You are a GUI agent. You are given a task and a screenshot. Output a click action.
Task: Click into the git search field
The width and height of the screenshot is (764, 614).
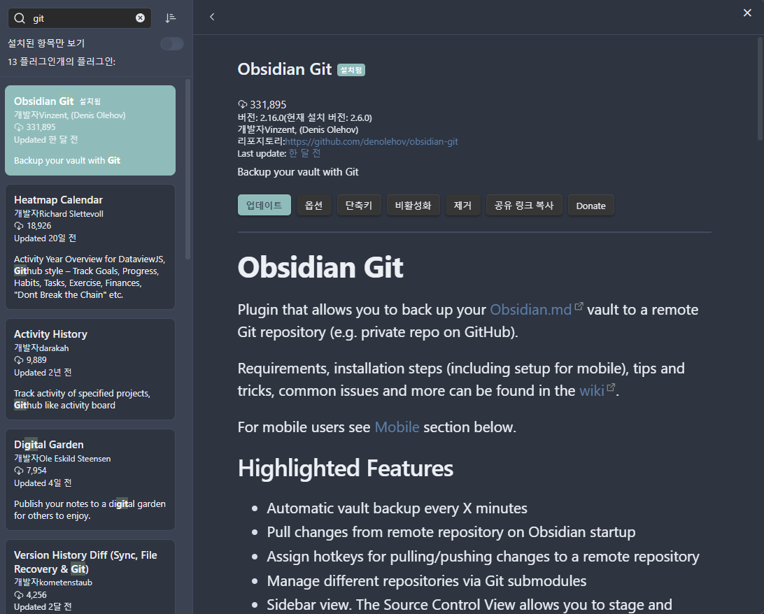coord(80,18)
